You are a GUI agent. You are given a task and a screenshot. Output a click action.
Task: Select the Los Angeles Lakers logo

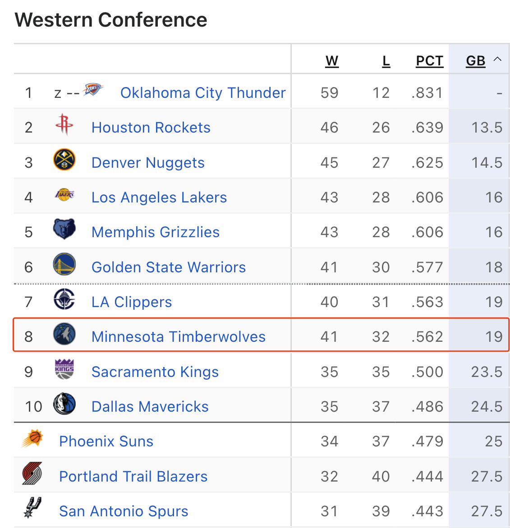click(x=64, y=194)
